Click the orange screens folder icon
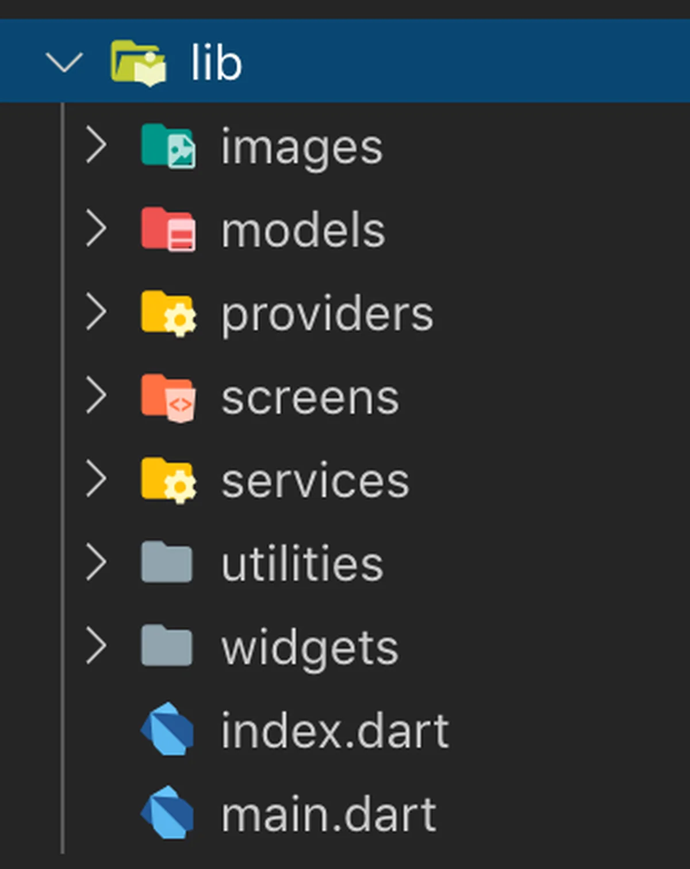This screenshot has width=690, height=869. 168,397
